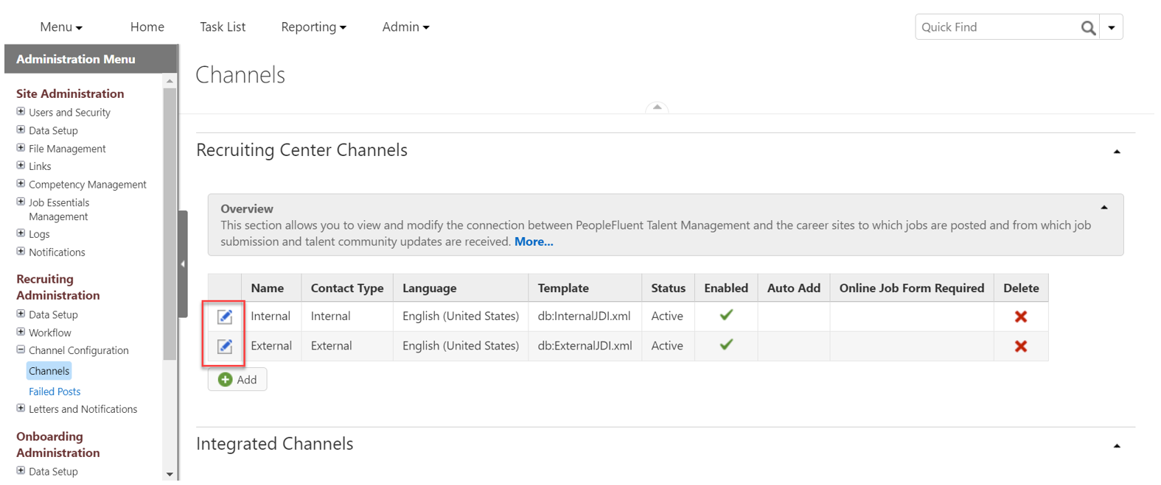This screenshot has width=1161, height=485.
Task: Click in the Quick Find field
Action: click(x=998, y=27)
